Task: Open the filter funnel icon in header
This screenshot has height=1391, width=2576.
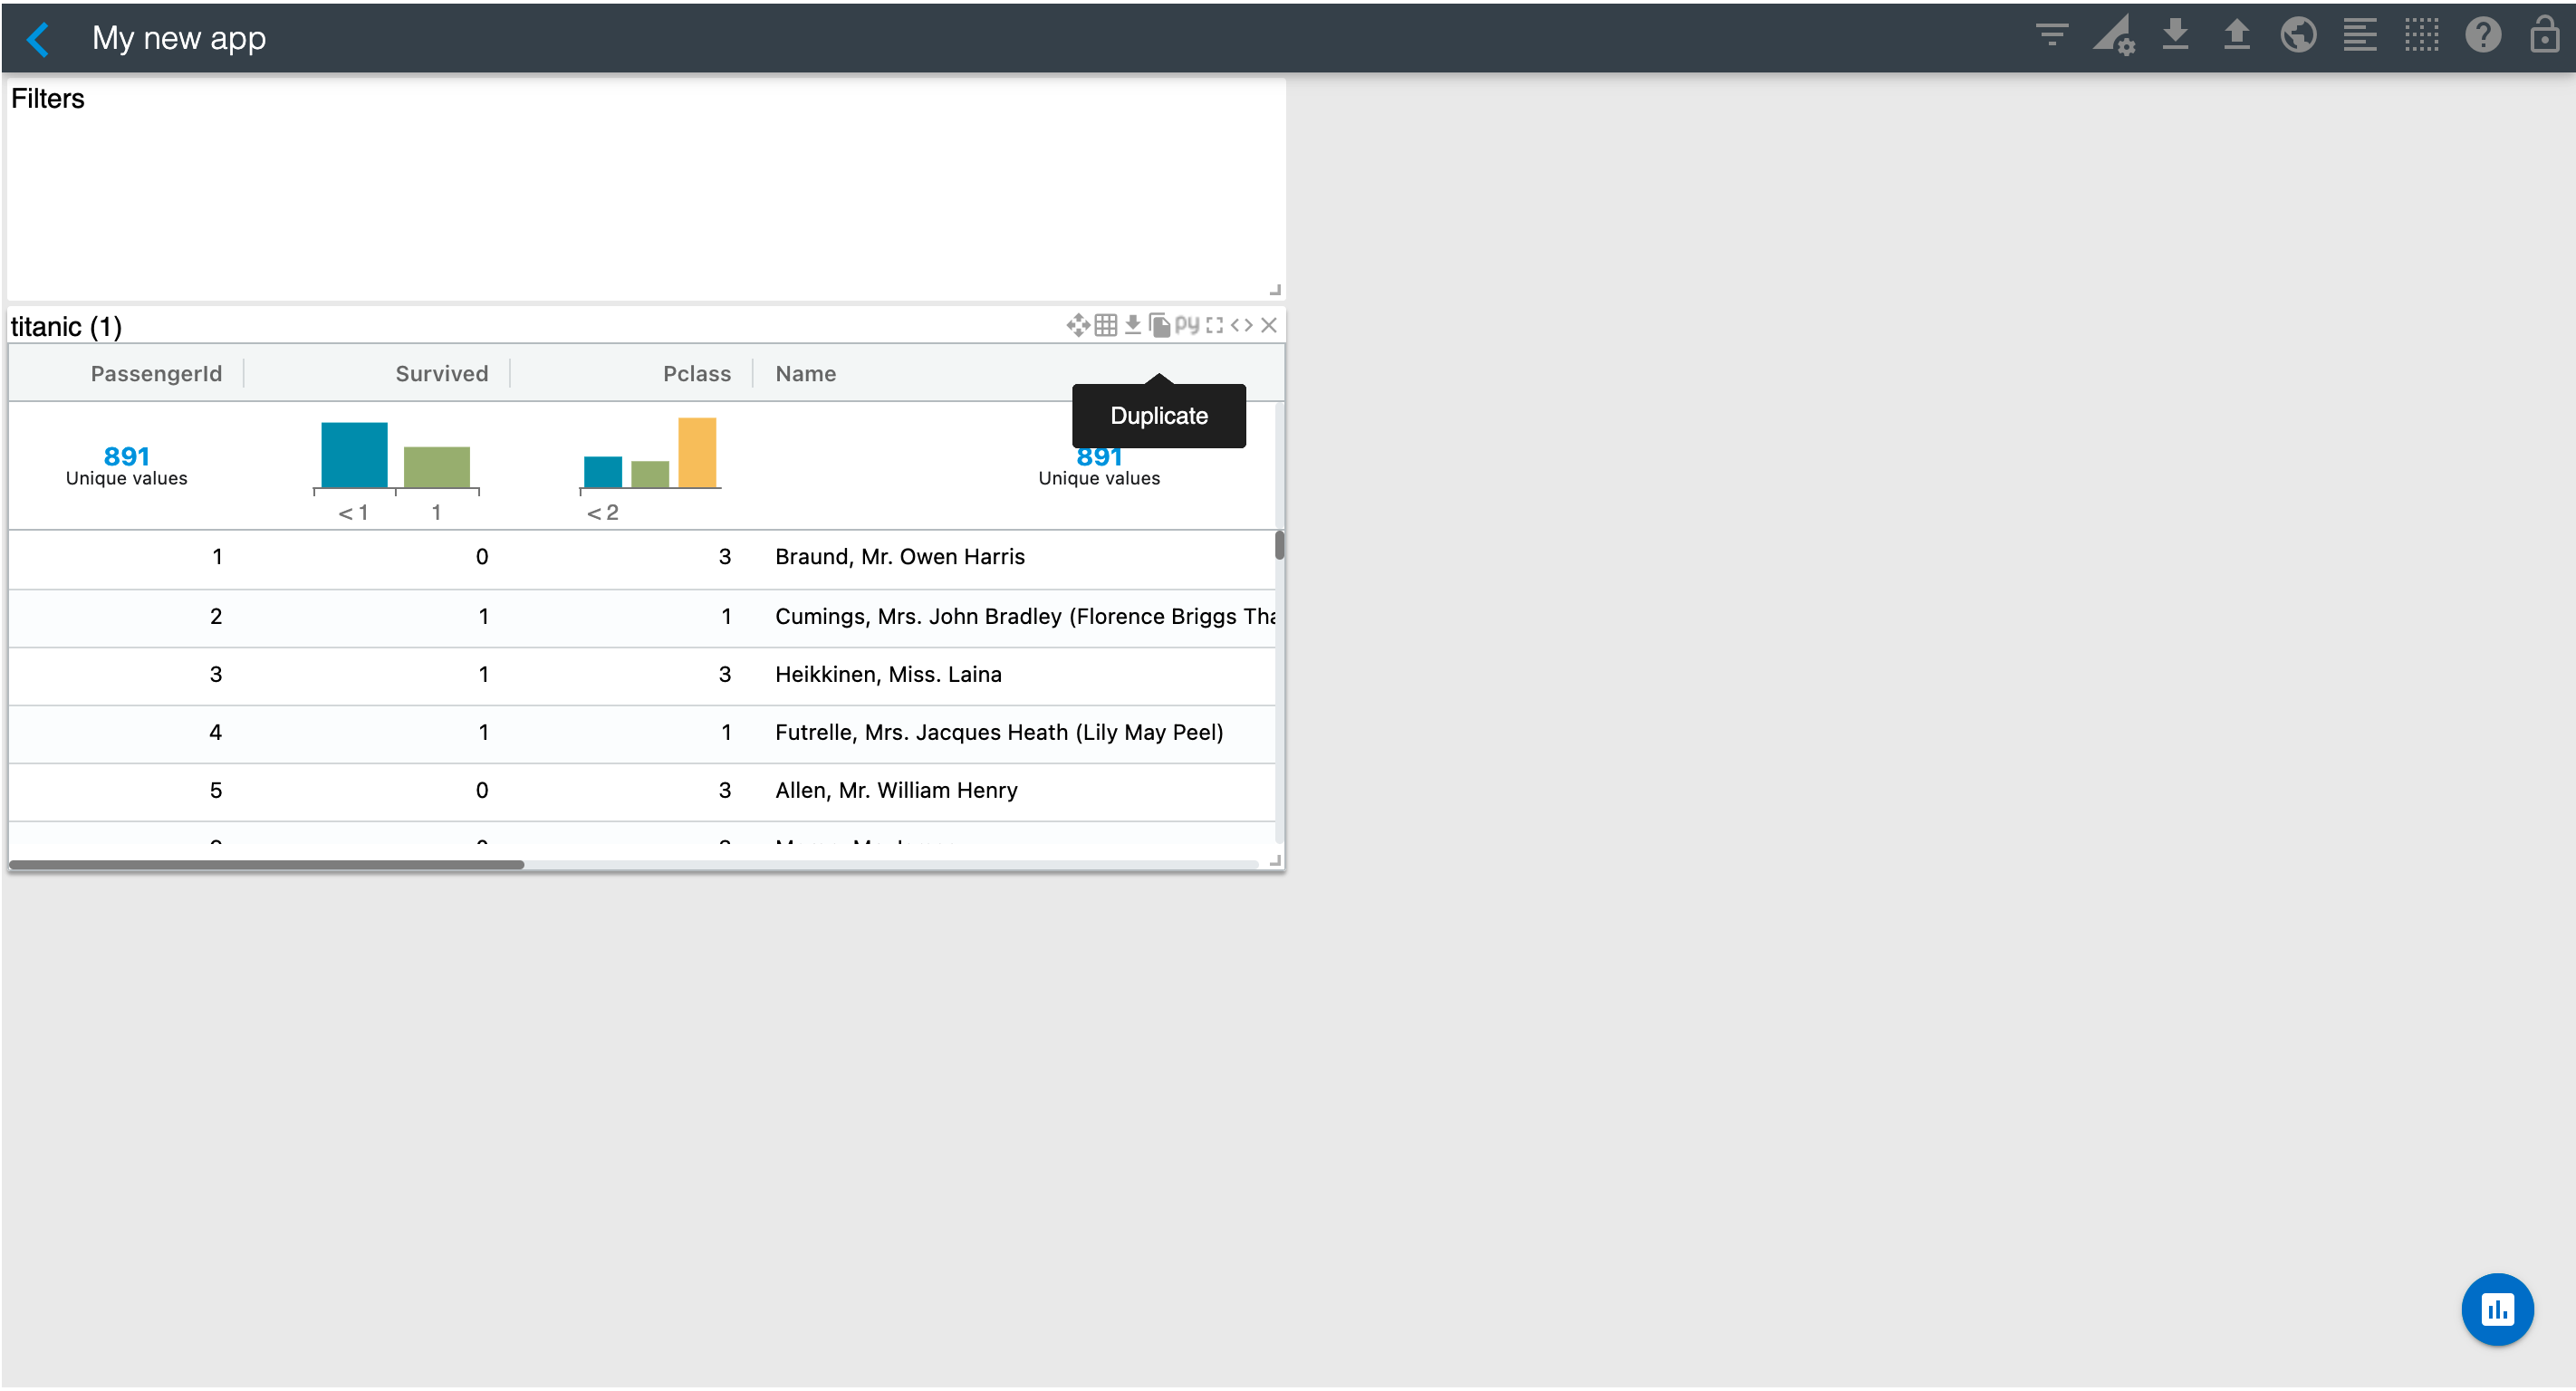Action: 2051,36
